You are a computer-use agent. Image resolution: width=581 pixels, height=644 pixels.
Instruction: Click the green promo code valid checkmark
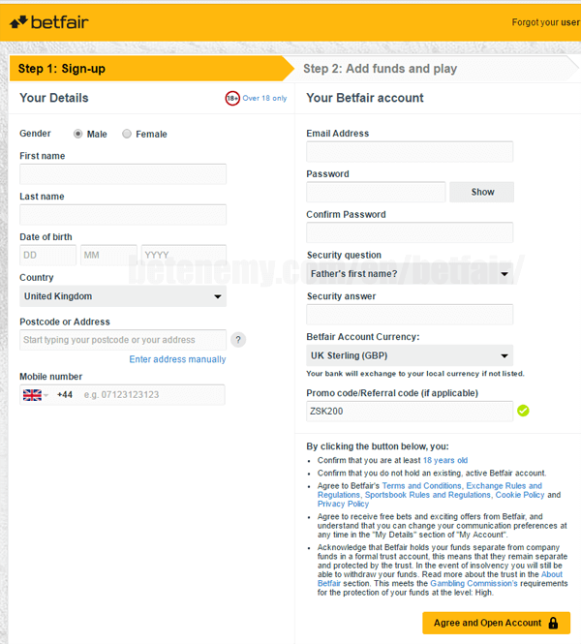coord(523,411)
